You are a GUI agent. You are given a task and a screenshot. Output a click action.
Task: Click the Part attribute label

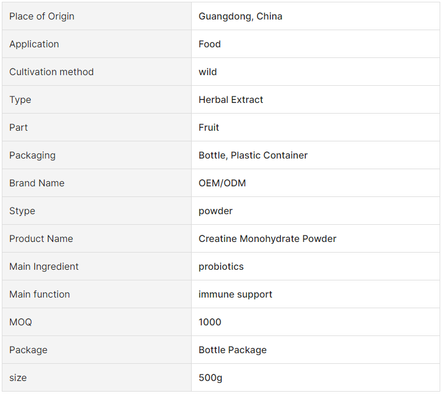coord(18,127)
